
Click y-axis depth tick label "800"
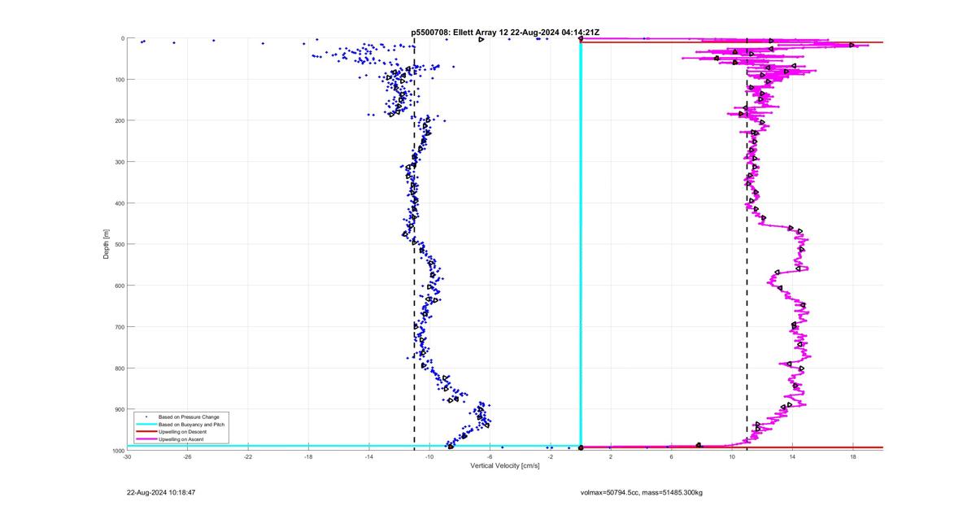pyautogui.click(x=118, y=369)
